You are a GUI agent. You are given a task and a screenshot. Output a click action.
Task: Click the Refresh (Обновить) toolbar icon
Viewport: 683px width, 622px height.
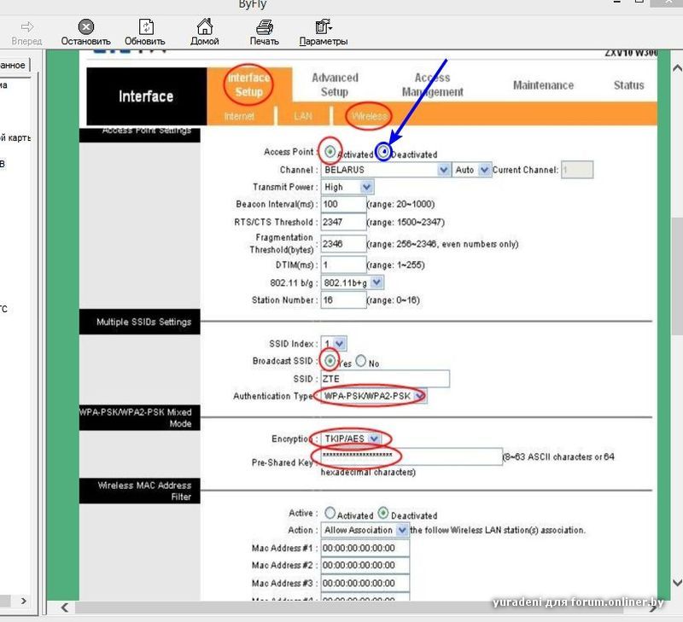coord(146,27)
